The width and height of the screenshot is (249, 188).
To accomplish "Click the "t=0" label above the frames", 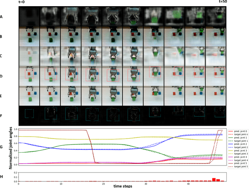I will [x=21, y=2].
